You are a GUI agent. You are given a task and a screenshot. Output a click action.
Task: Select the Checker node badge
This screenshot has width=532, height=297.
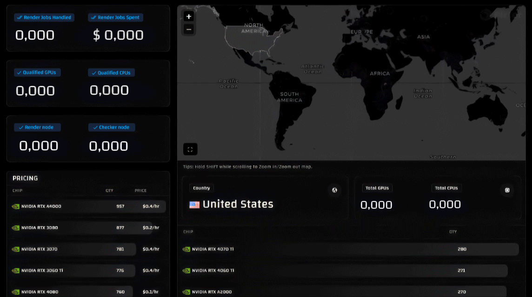point(112,127)
